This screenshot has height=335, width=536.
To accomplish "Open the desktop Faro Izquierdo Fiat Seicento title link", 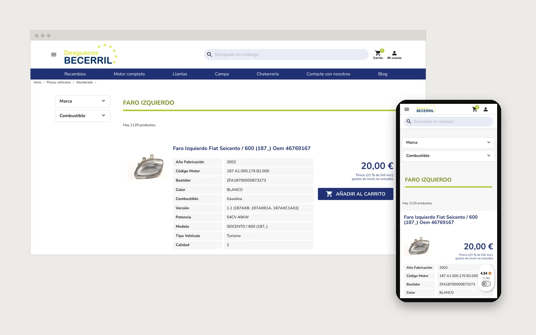I will point(242,148).
